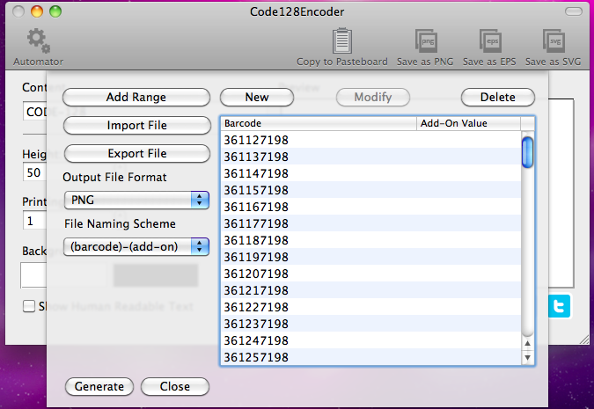The height and width of the screenshot is (409, 594).
Task: Click Copy to Pasteboard clipboard icon
Action: tap(341, 40)
